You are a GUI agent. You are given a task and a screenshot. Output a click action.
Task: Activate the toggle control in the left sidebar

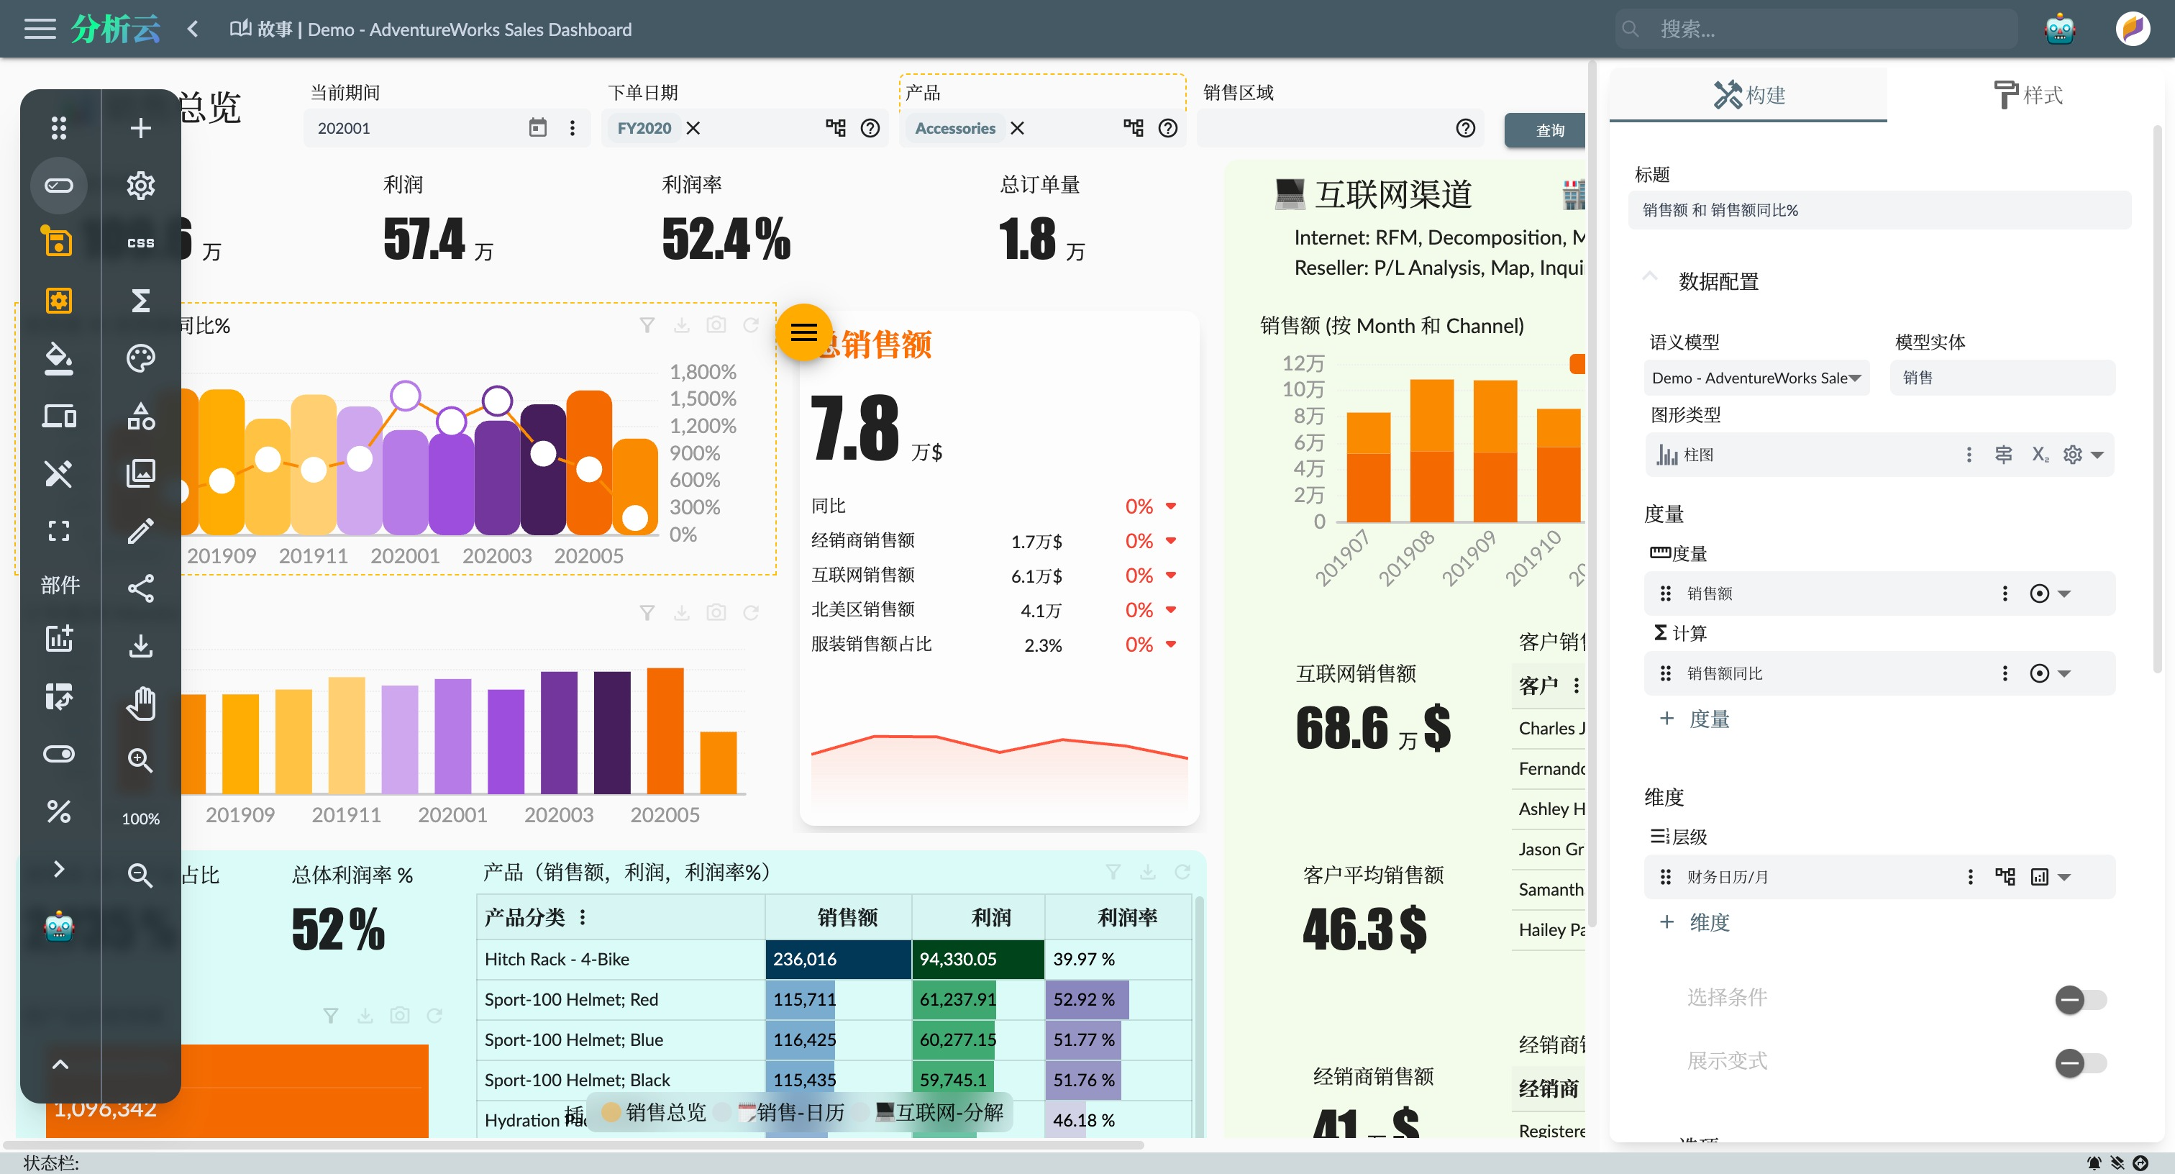click(58, 754)
